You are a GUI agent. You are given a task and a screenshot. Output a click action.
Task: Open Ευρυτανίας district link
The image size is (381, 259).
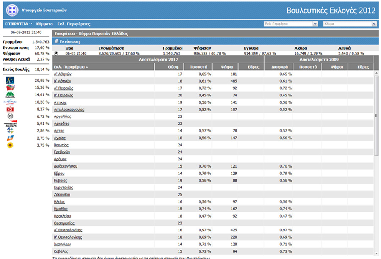(63, 187)
